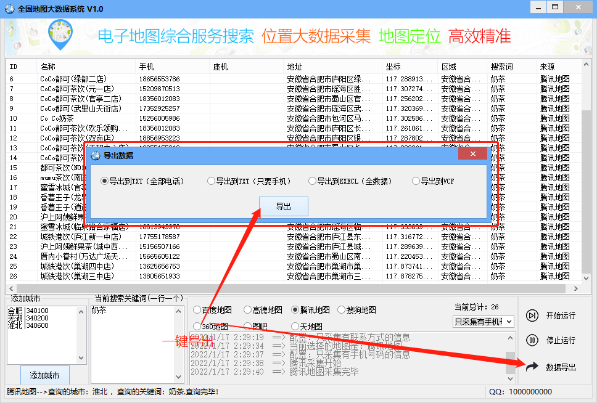Choose 百度地图 map source
597x403 pixels.
coord(212,310)
